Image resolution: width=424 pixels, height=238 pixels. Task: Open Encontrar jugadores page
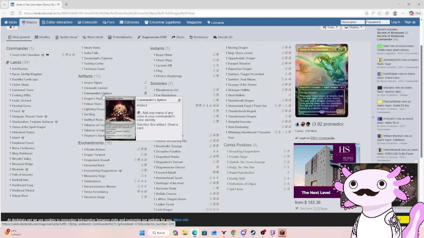pyautogui.click(x=163, y=22)
